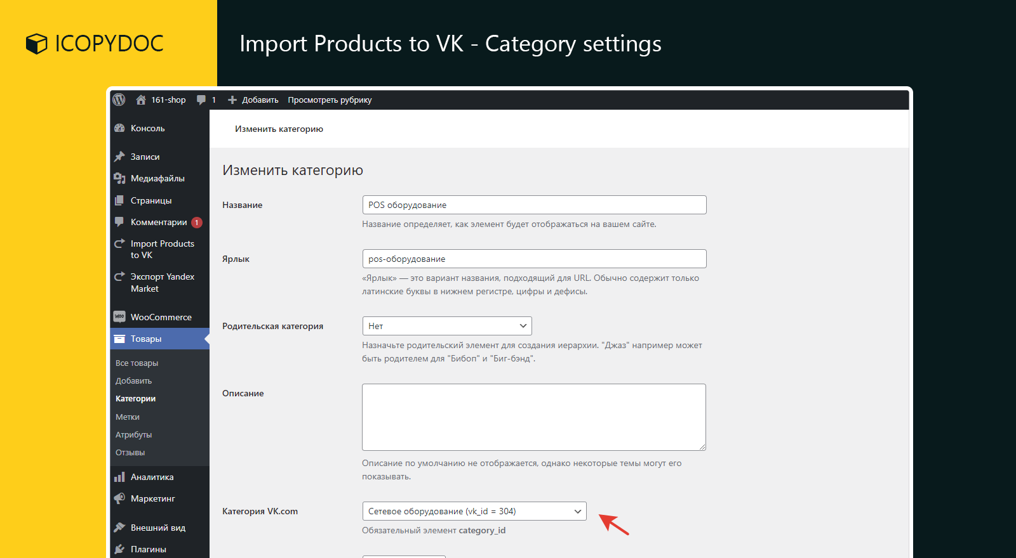Open Категории submenu item

click(x=135, y=399)
